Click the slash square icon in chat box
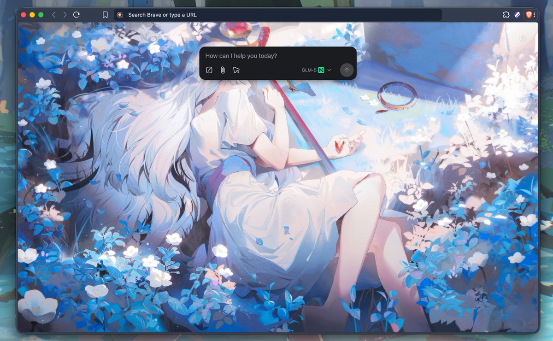 209,70
